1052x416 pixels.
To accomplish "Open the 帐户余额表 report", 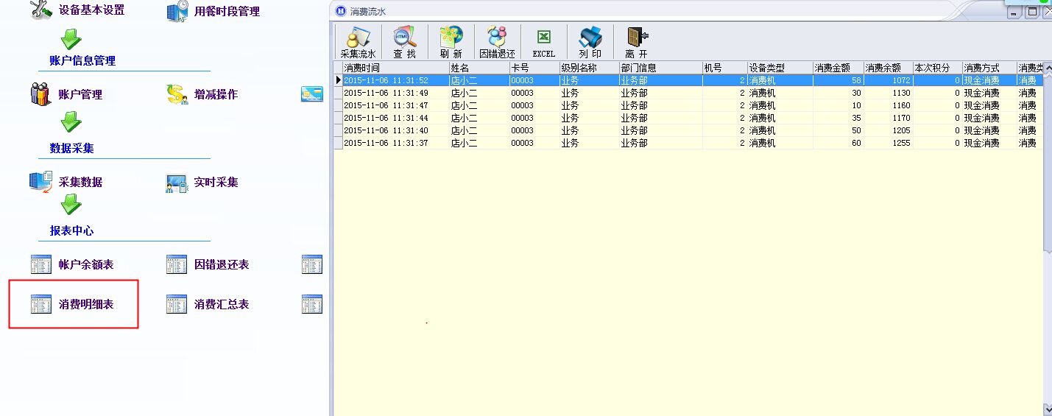I will pos(72,264).
